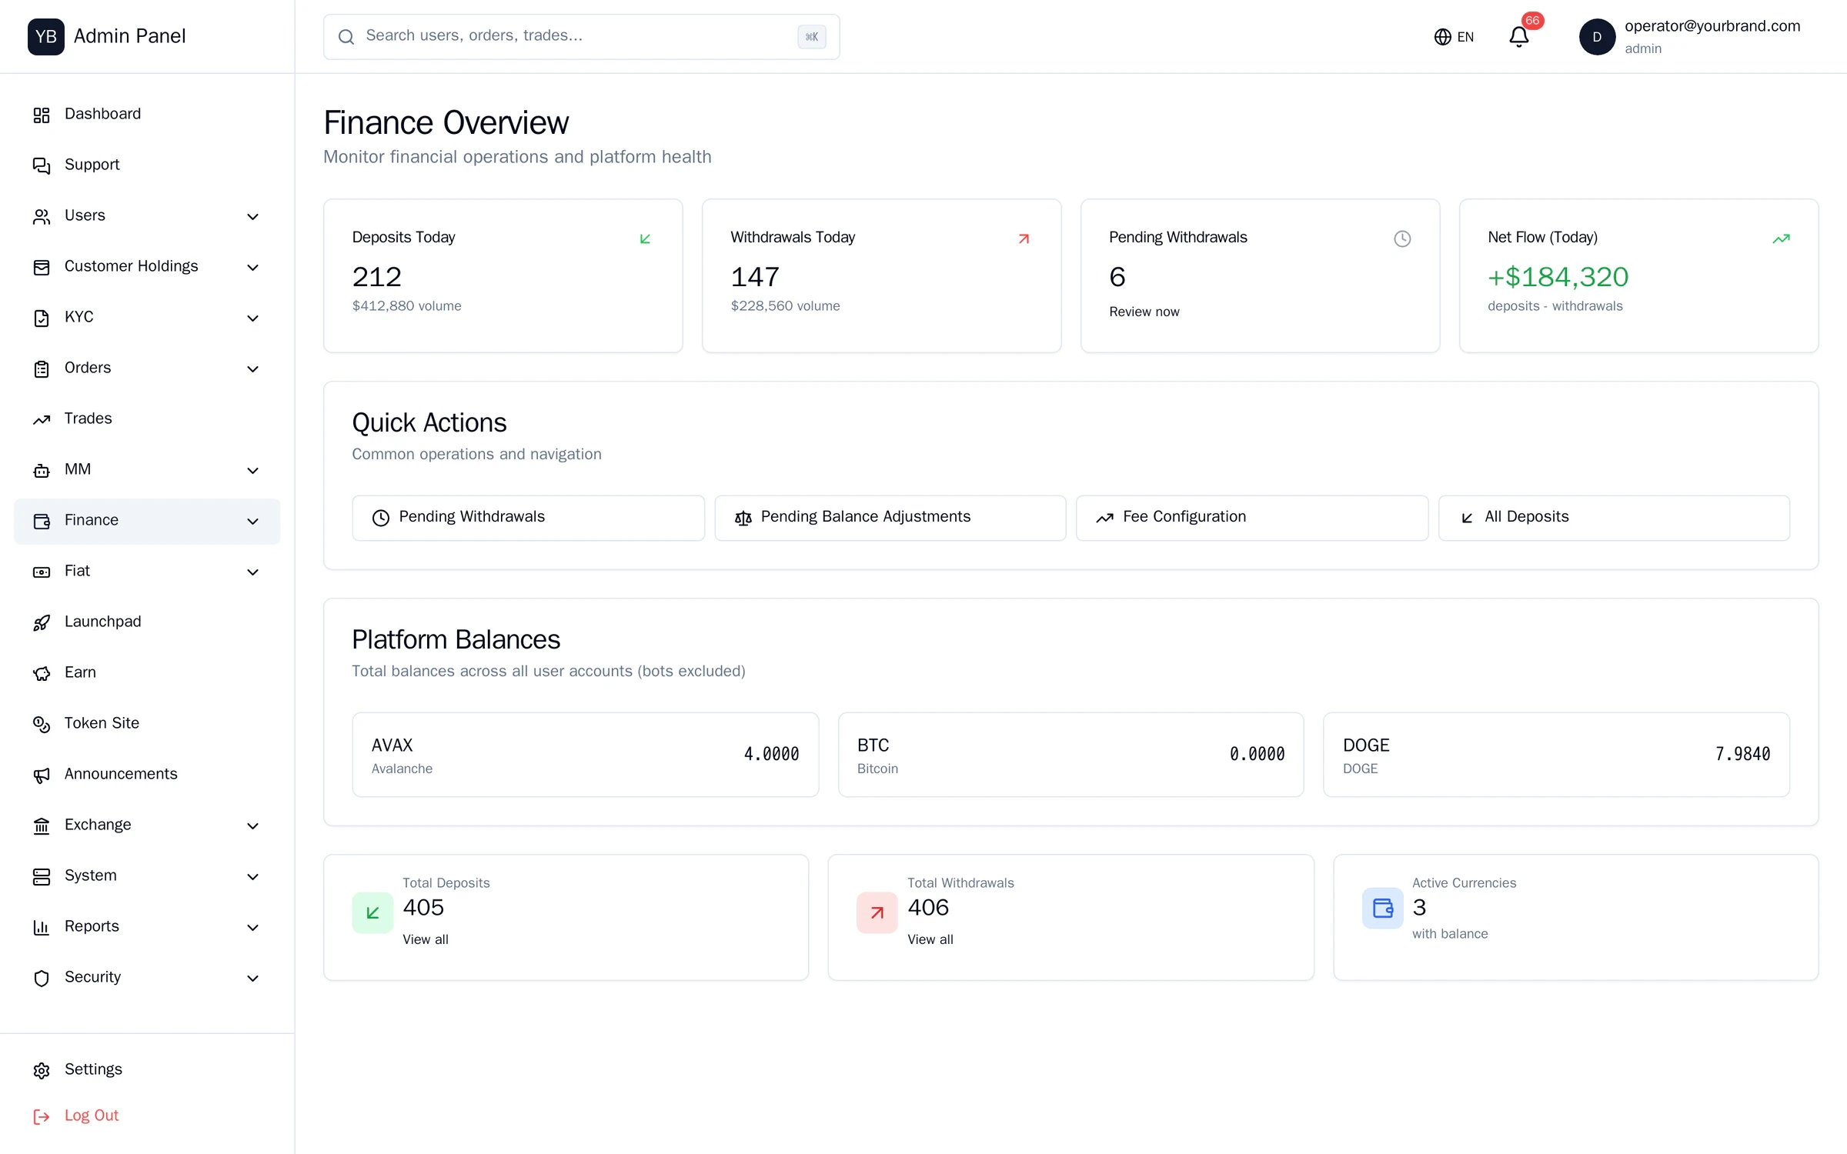Click the trend icon on Net Flow card
1847x1154 pixels.
click(x=1781, y=238)
